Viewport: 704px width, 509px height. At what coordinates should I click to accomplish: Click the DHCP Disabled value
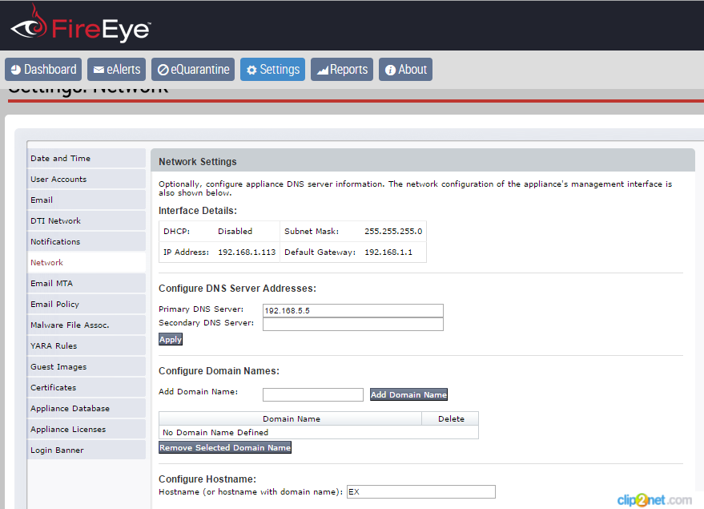(235, 231)
